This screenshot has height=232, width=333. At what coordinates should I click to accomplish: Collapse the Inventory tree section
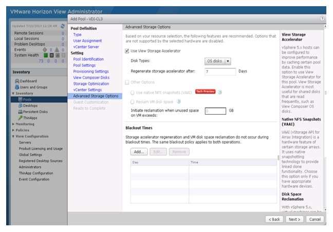(13, 93)
